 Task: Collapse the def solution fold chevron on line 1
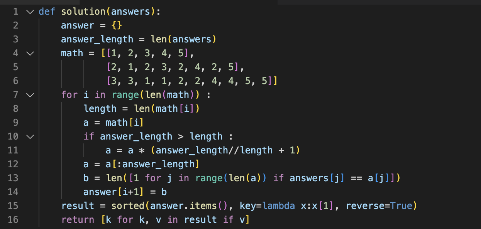point(30,12)
